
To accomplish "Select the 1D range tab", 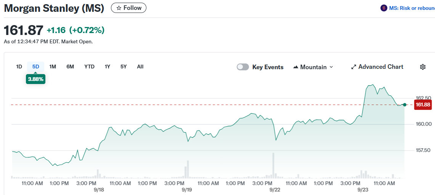I will [x=19, y=67].
